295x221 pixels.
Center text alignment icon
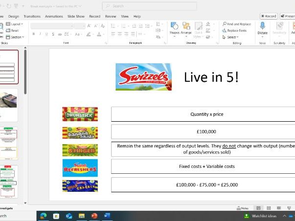pyautogui.click(x=120, y=34)
